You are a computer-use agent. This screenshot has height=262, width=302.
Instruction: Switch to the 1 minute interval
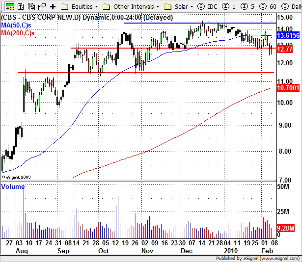tap(234, 7)
